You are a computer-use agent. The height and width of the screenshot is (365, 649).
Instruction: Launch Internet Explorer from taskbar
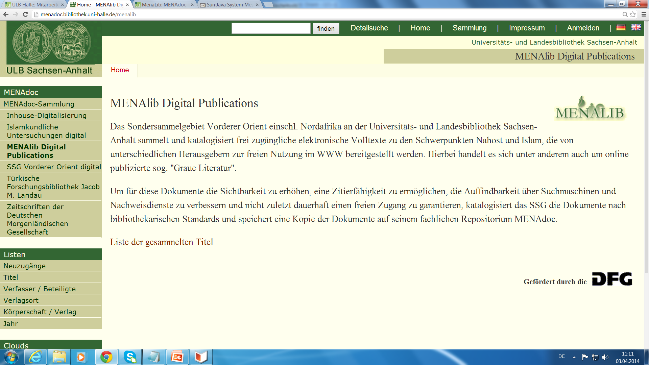coord(35,357)
